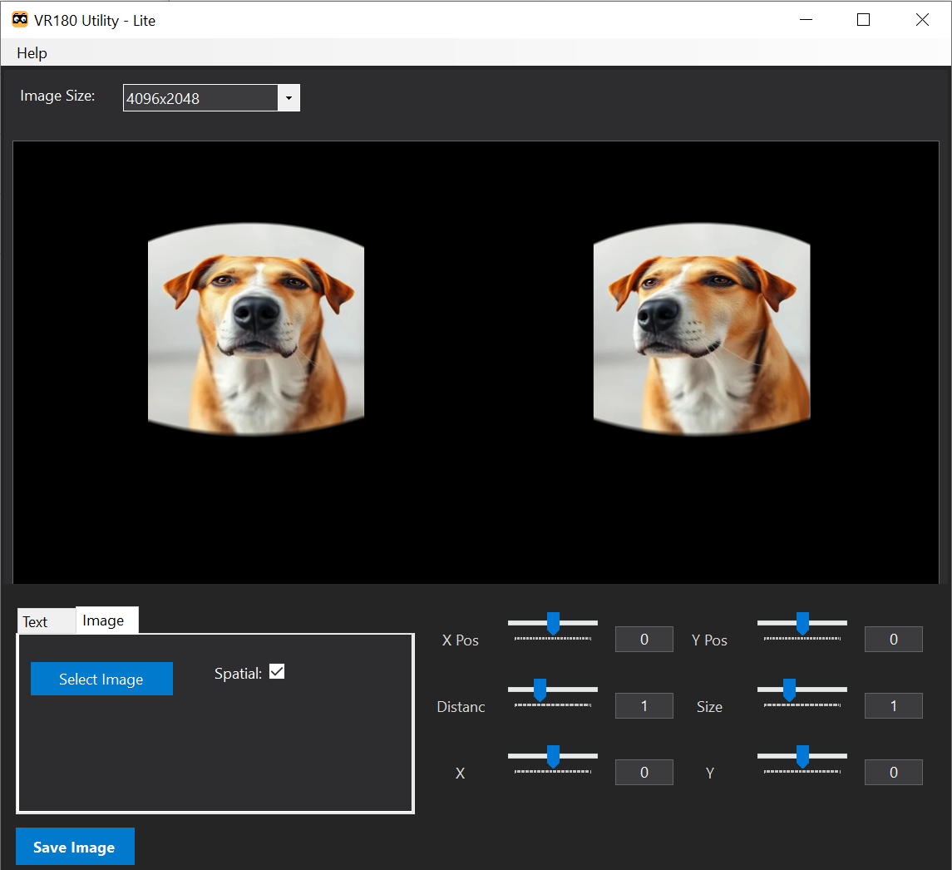Click the "X Pos" label
The width and height of the screenshot is (952, 870).
click(x=461, y=640)
